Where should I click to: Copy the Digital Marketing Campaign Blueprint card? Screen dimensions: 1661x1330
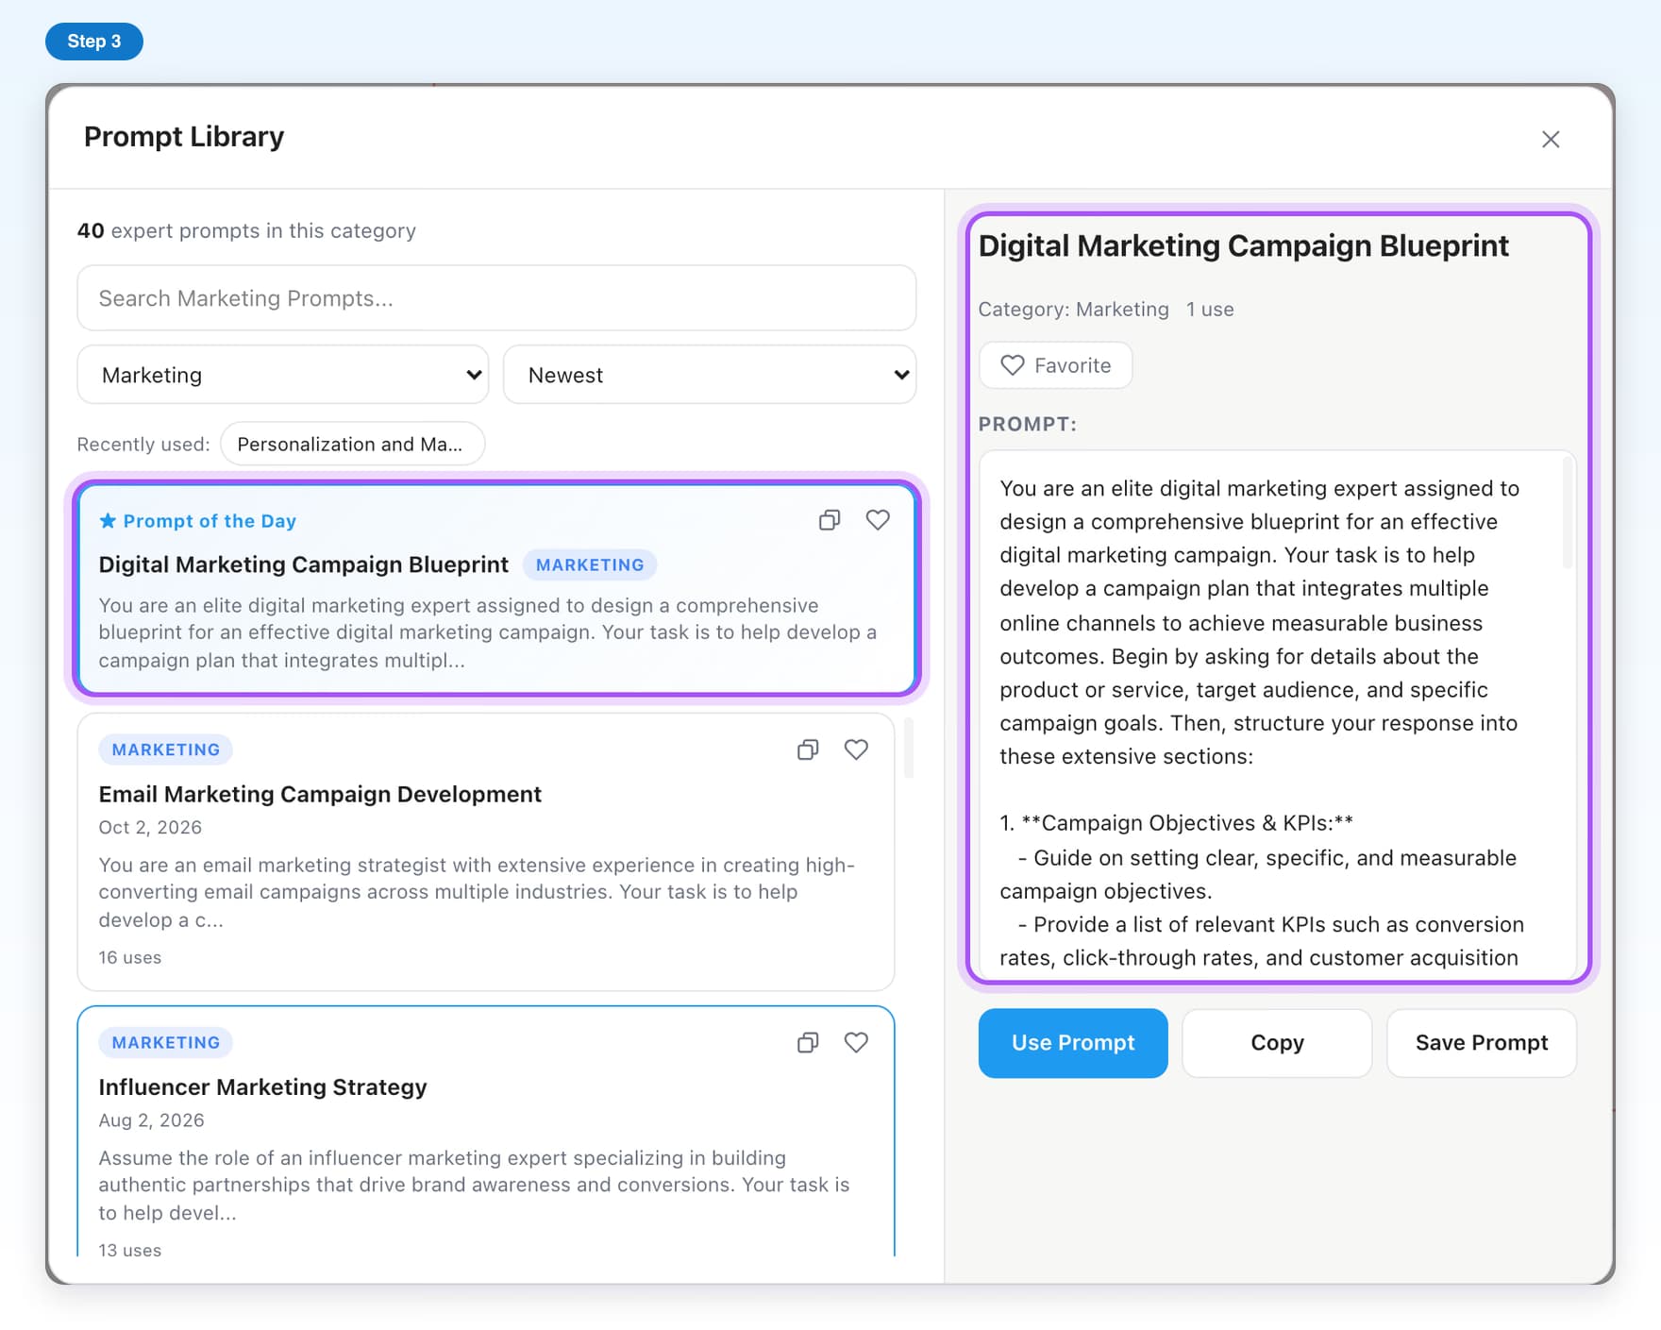pos(830,520)
